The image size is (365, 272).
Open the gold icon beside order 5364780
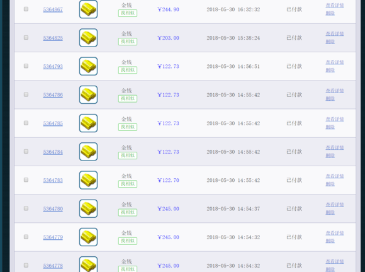(88, 208)
